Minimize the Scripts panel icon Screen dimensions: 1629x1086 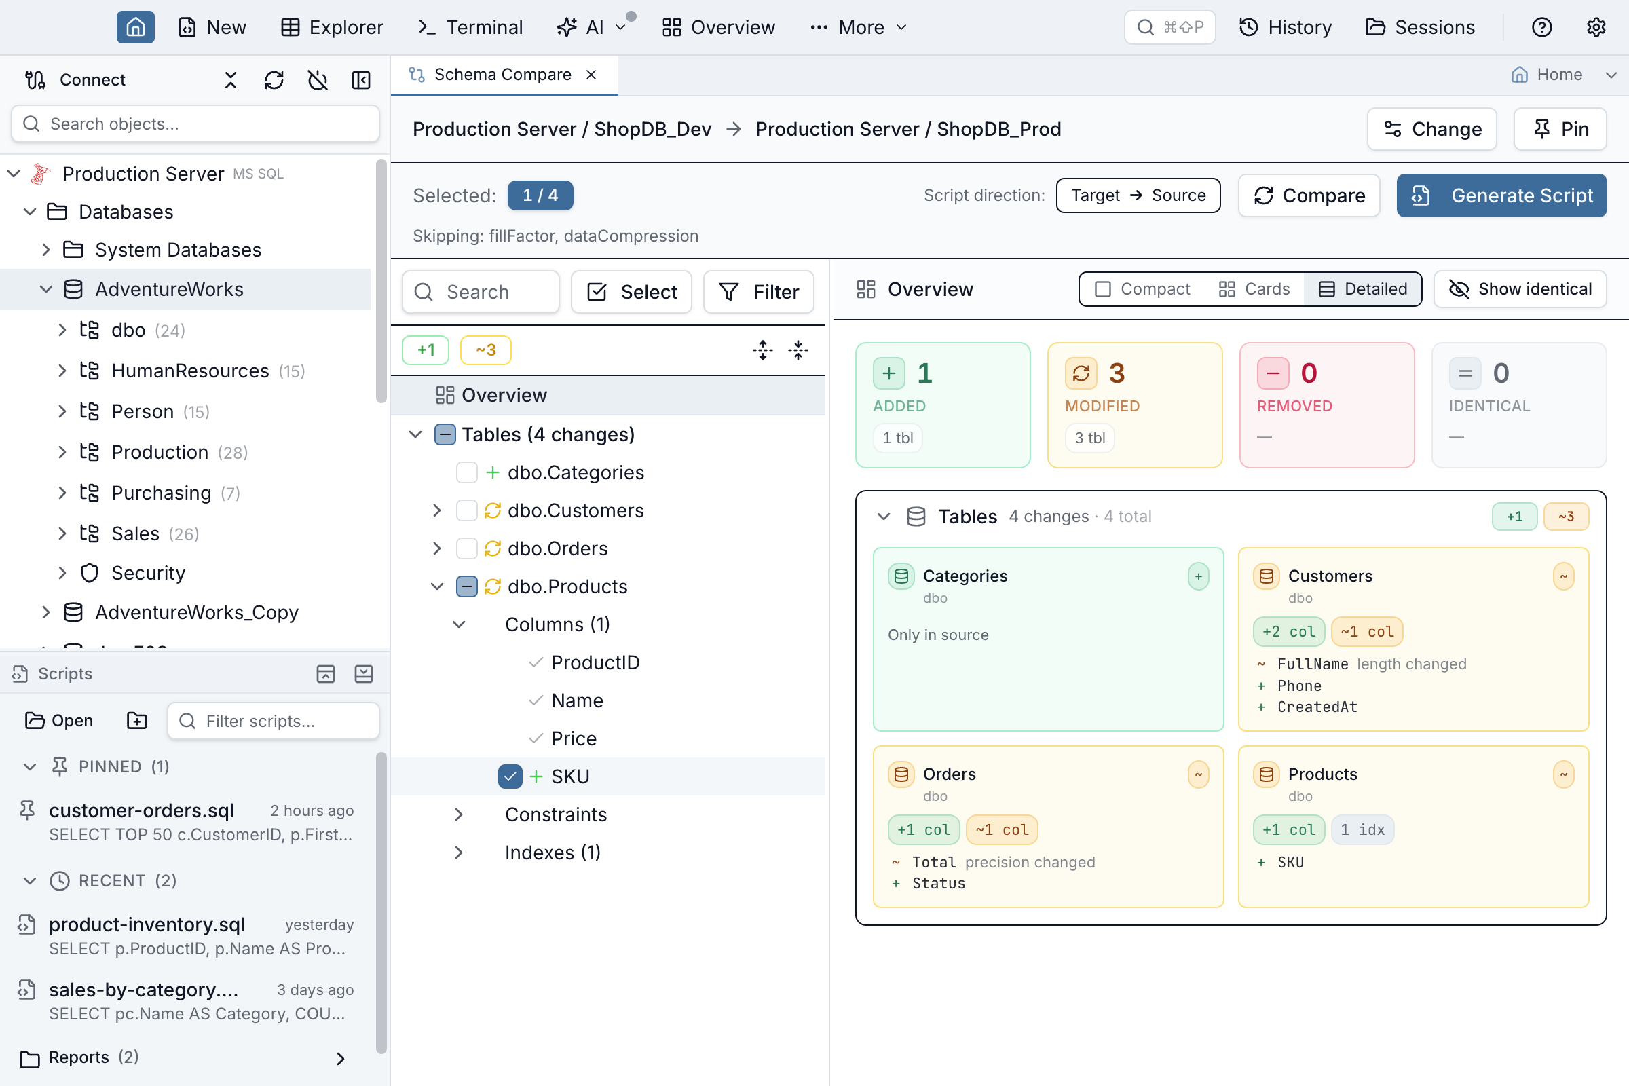[x=364, y=674]
